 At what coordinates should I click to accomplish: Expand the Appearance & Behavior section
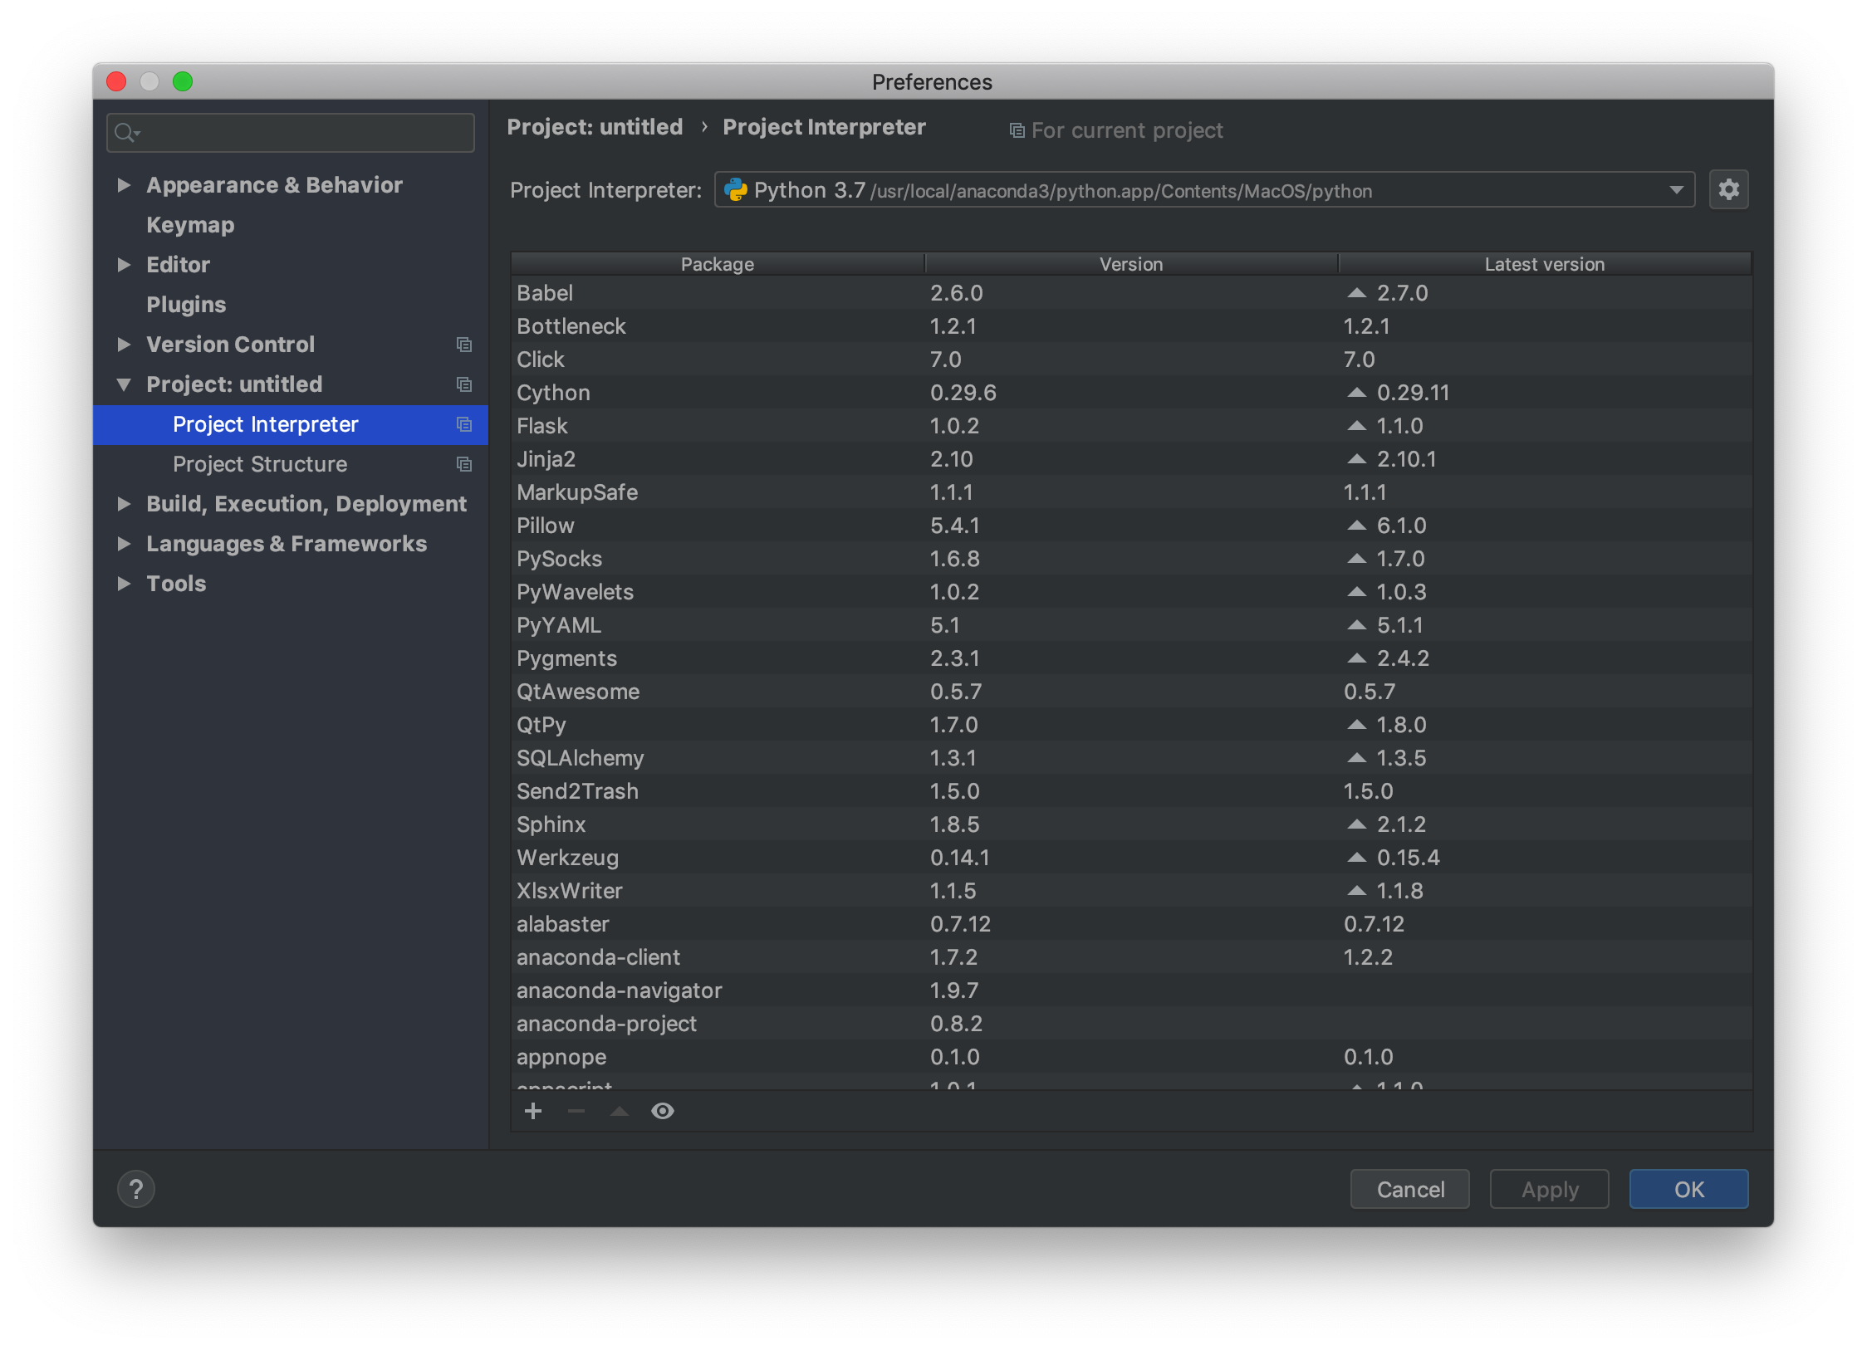[126, 184]
